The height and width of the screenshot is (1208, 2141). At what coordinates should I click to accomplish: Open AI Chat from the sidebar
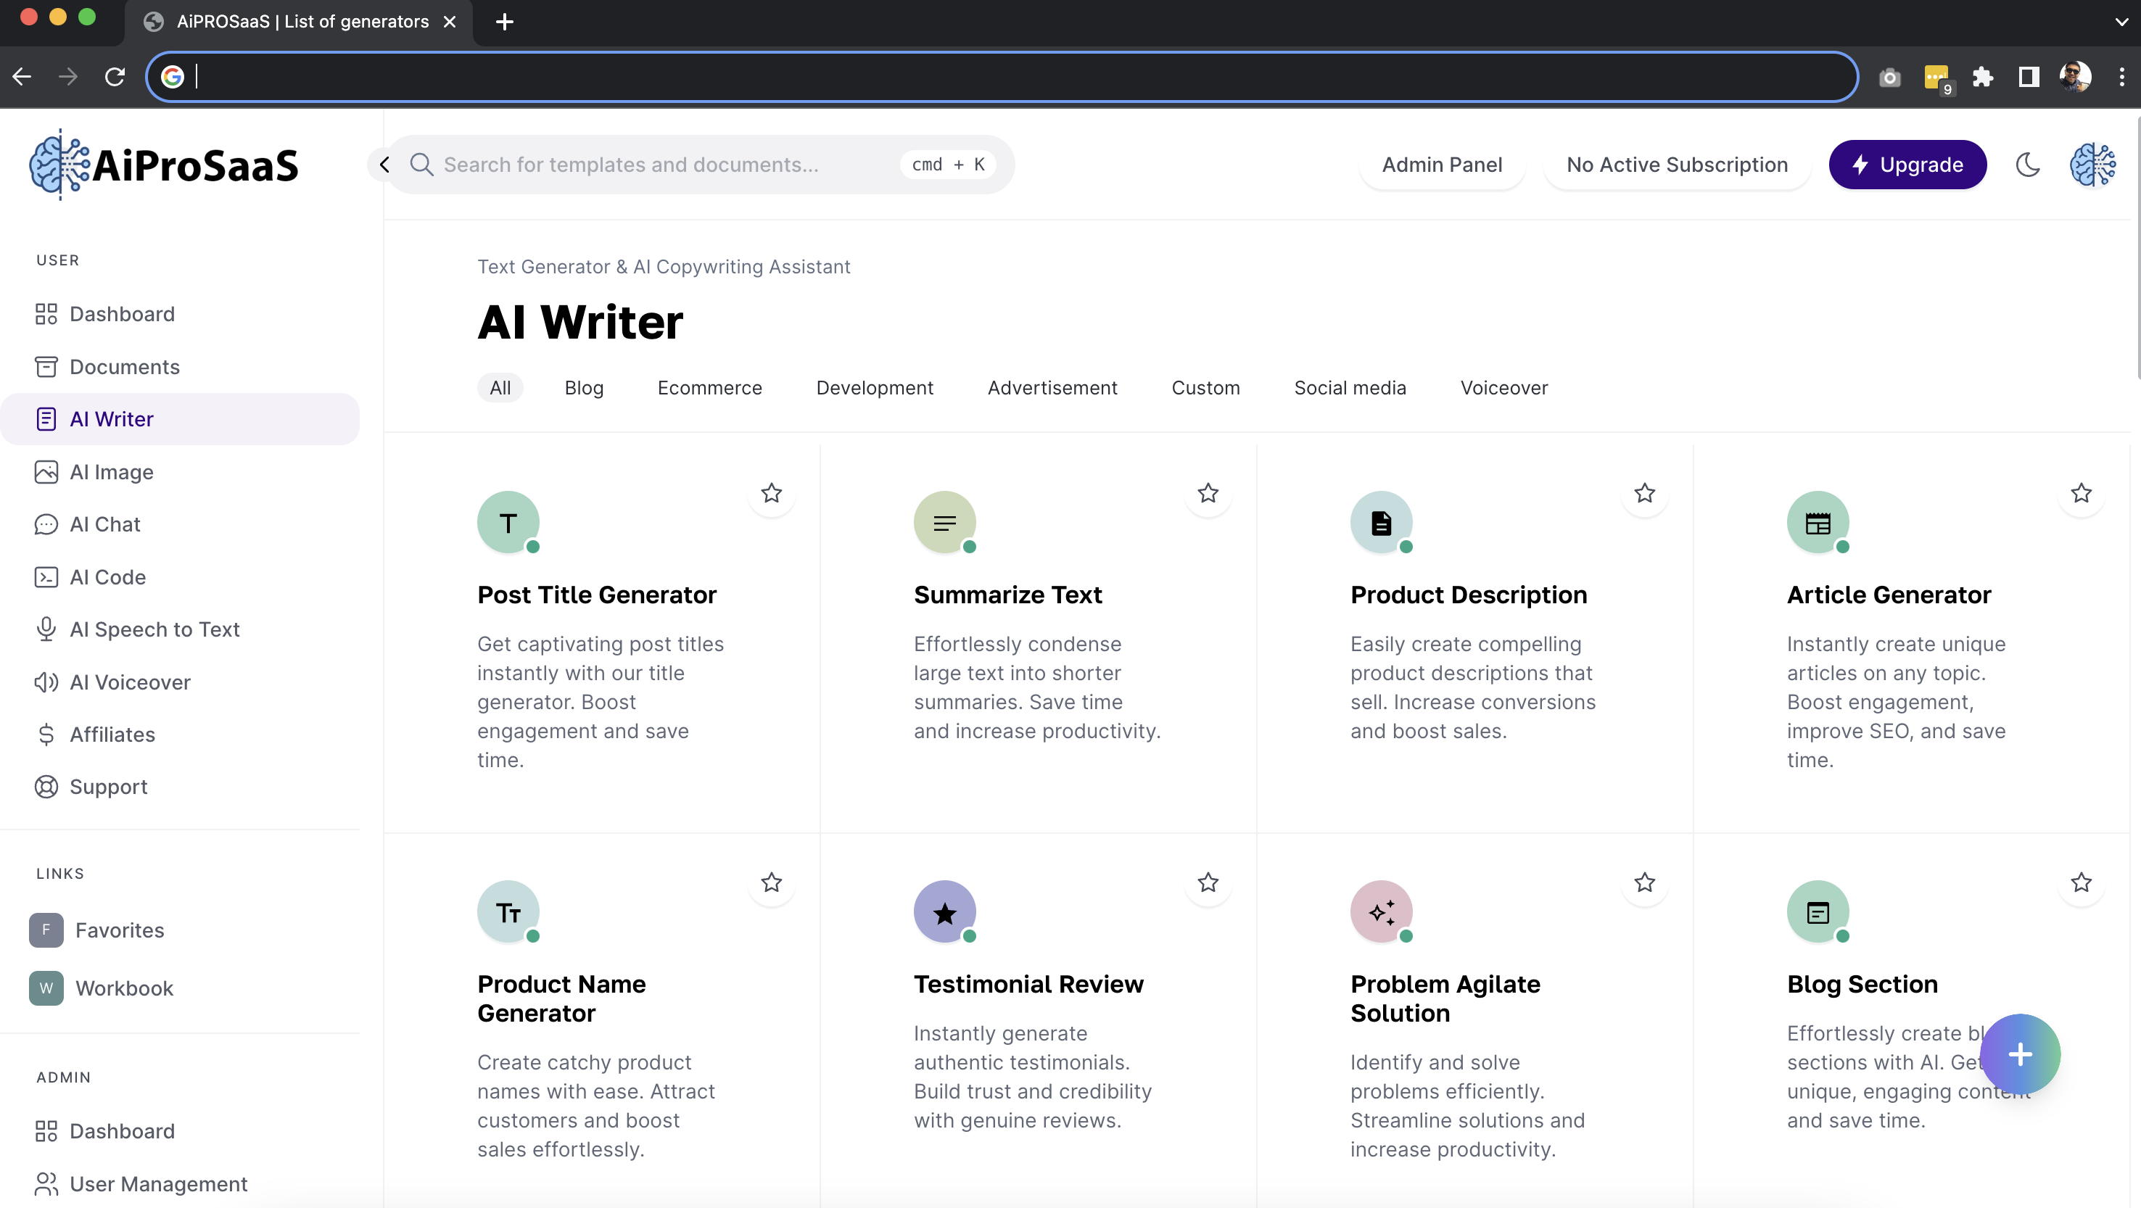[x=104, y=524]
